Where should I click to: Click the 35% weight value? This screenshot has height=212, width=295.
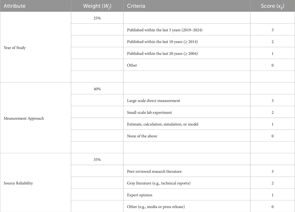(97, 160)
